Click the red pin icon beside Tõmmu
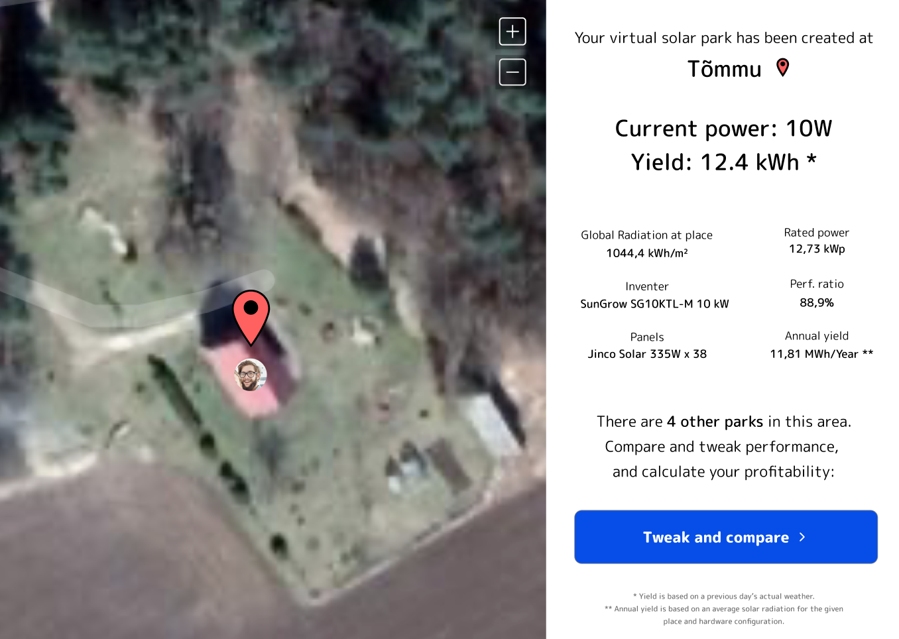The image size is (899, 639). click(783, 68)
